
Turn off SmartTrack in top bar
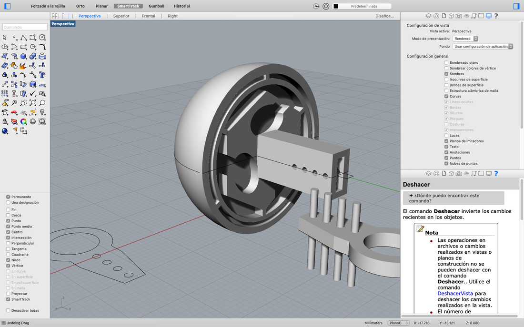[128, 6]
